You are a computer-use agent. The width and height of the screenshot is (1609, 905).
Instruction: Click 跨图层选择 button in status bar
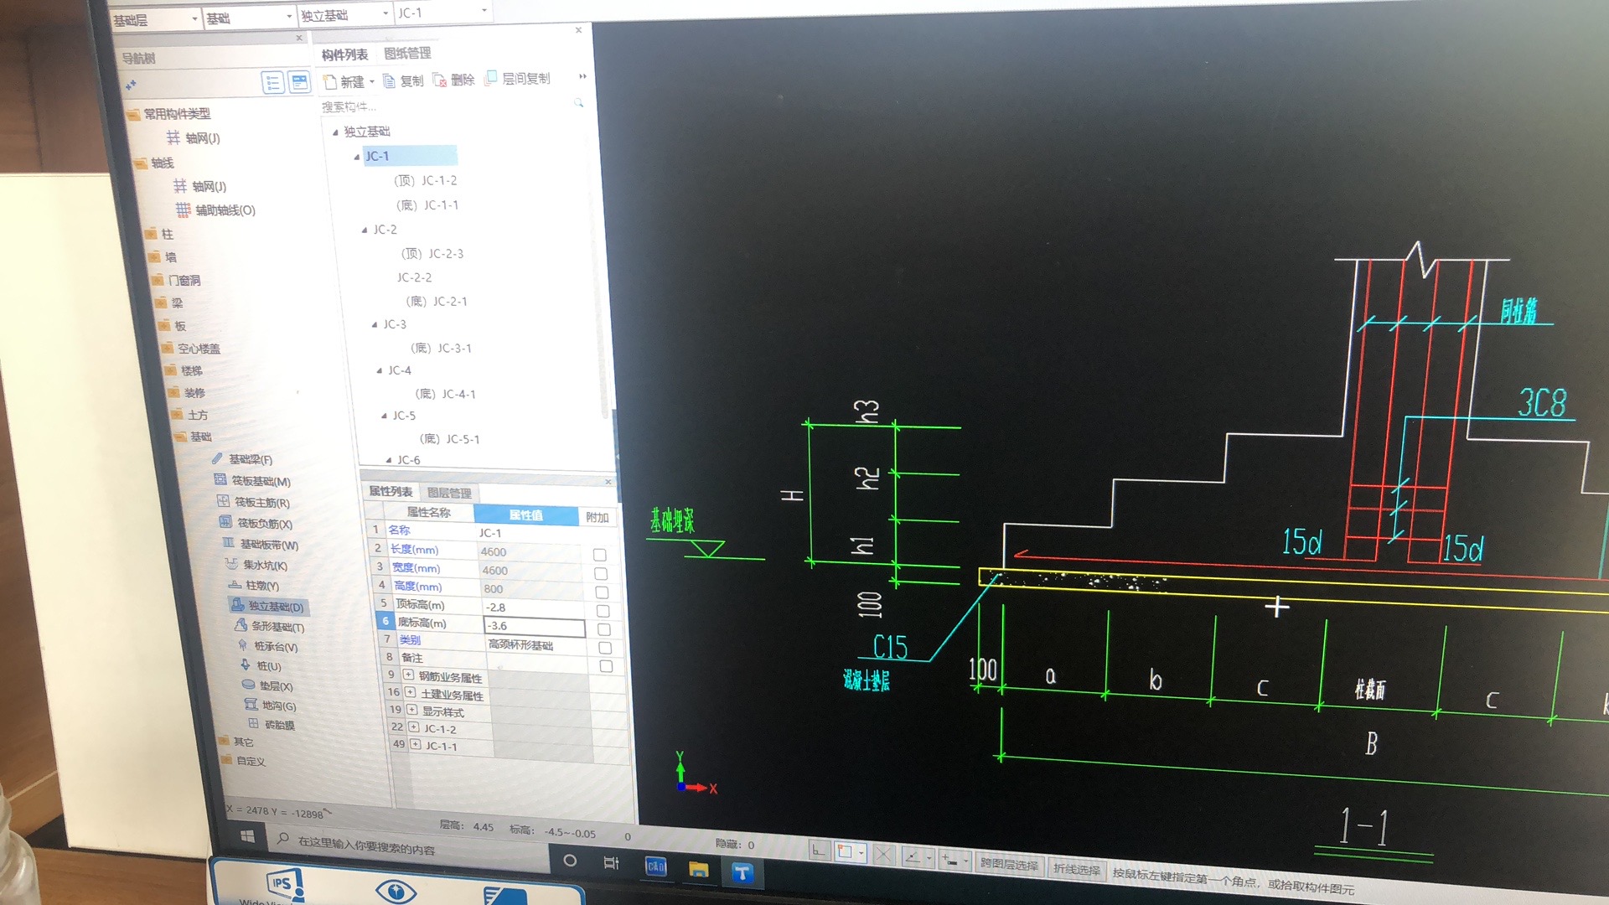point(1009,865)
